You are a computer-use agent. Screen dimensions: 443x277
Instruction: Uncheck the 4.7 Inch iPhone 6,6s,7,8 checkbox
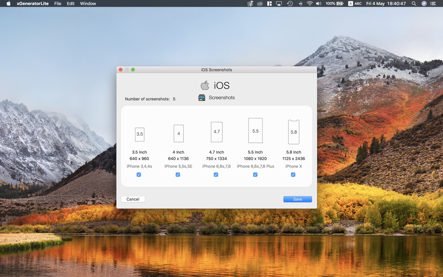[x=216, y=175]
